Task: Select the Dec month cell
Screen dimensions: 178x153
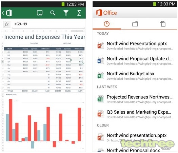Action: [9, 88]
